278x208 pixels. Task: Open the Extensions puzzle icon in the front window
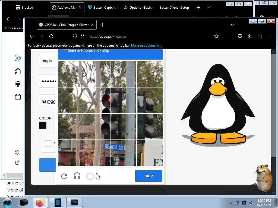tap(260, 36)
